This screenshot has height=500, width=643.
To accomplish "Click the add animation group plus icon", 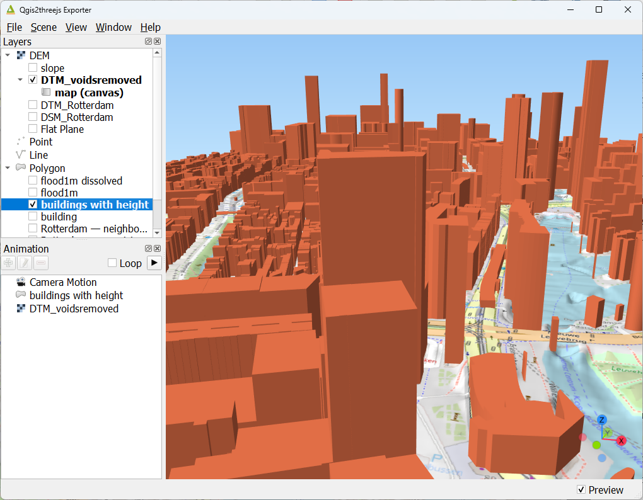I will (x=8, y=263).
